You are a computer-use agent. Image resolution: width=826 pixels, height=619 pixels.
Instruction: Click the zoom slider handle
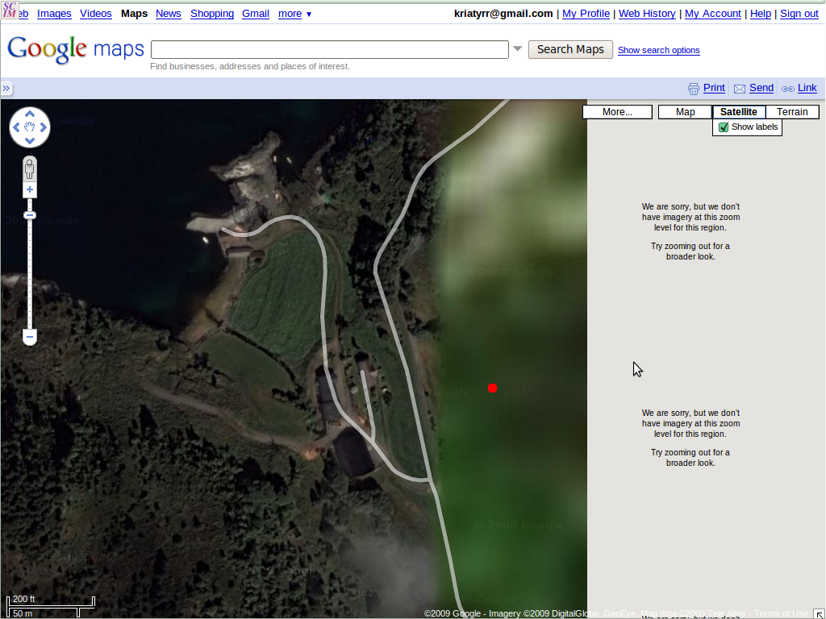[30, 215]
